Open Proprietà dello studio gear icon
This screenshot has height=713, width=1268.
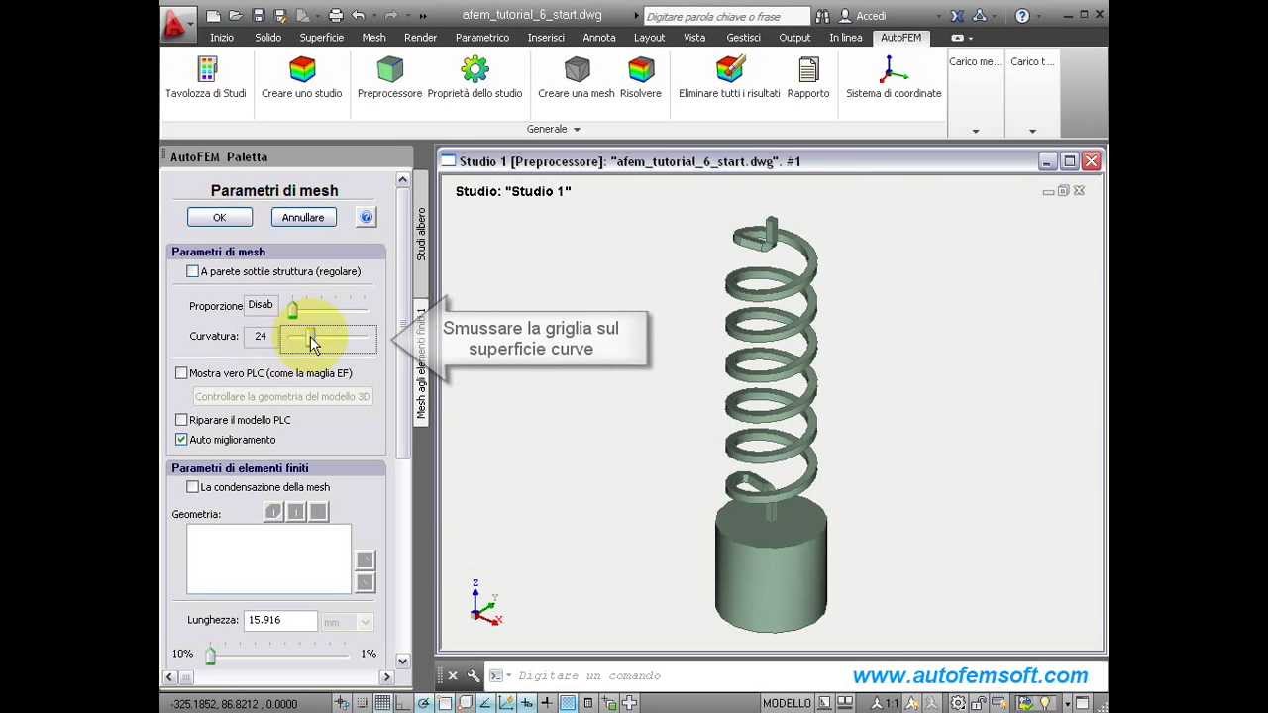[x=475, y=69]
